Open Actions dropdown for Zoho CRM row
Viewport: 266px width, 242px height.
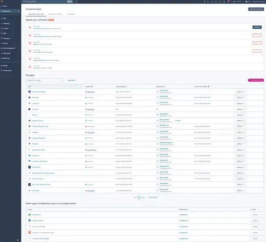(240, 191)
